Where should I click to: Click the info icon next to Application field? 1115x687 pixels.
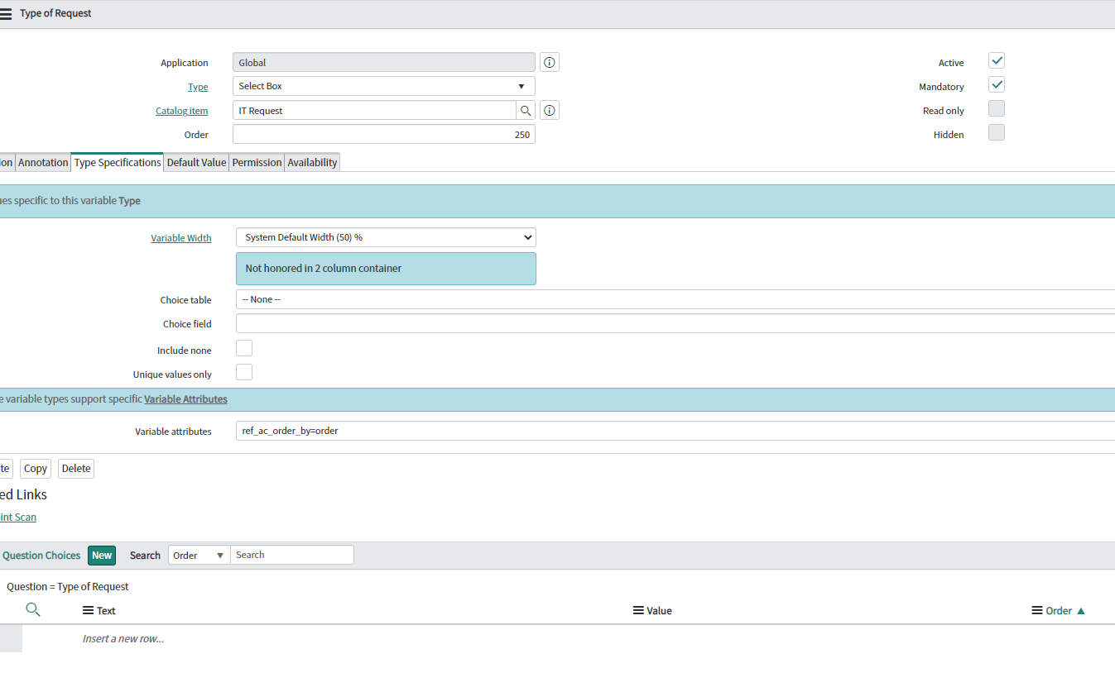550,62
